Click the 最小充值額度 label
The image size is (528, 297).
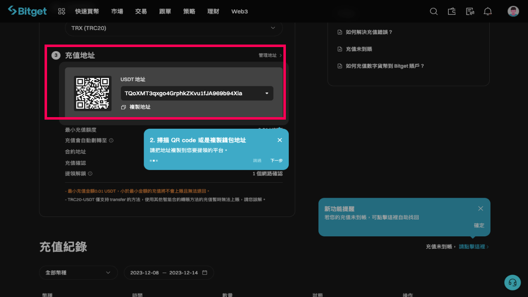click(x=80, y=130)
